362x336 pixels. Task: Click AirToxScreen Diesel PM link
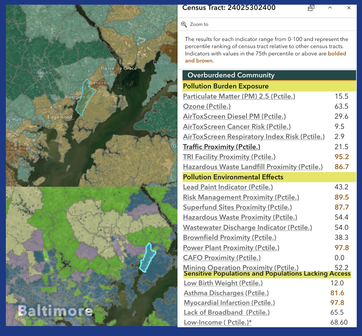point(234,116)
